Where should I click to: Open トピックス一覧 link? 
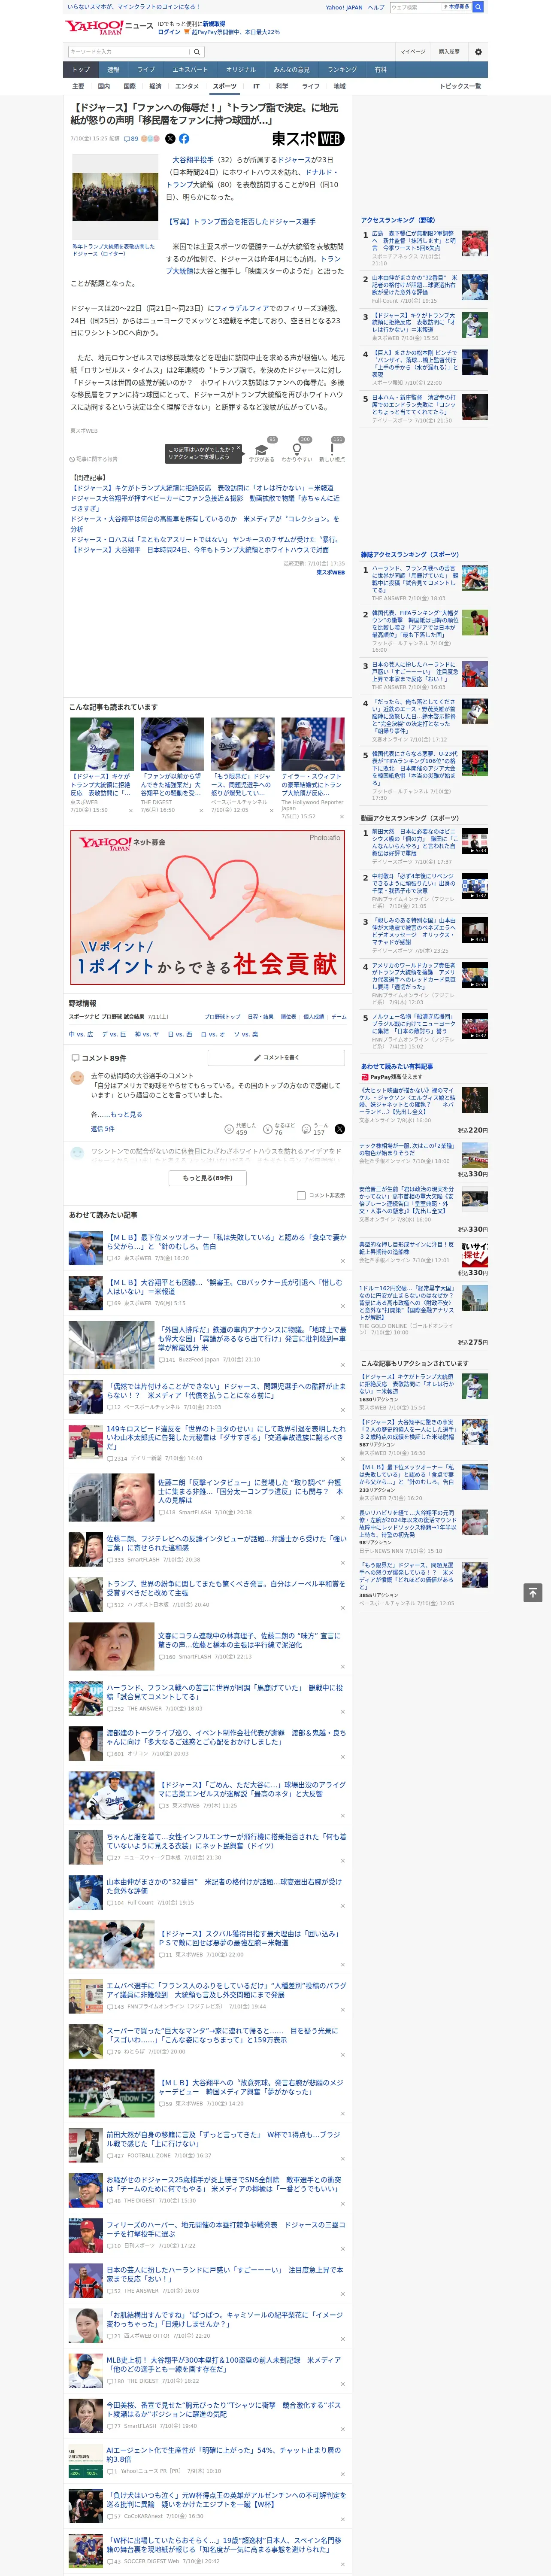point(460,87)
